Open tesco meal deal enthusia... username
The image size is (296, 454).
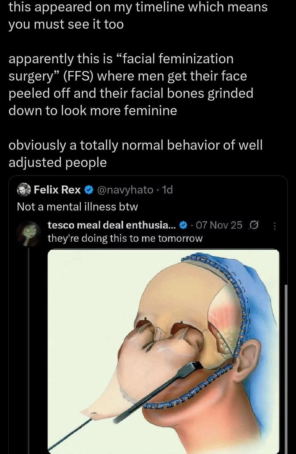[x=111, y=225]
